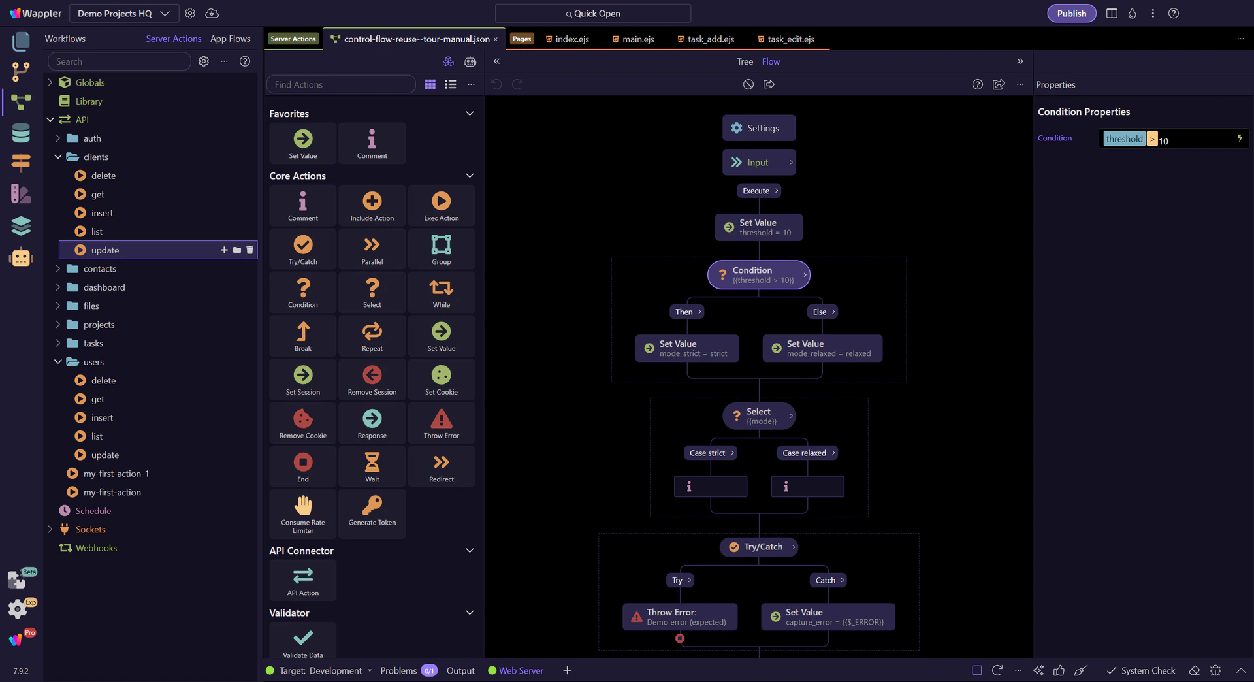Select the Repeat action icon
Screen dimensions: 1254x682
[x=372, y=331]
